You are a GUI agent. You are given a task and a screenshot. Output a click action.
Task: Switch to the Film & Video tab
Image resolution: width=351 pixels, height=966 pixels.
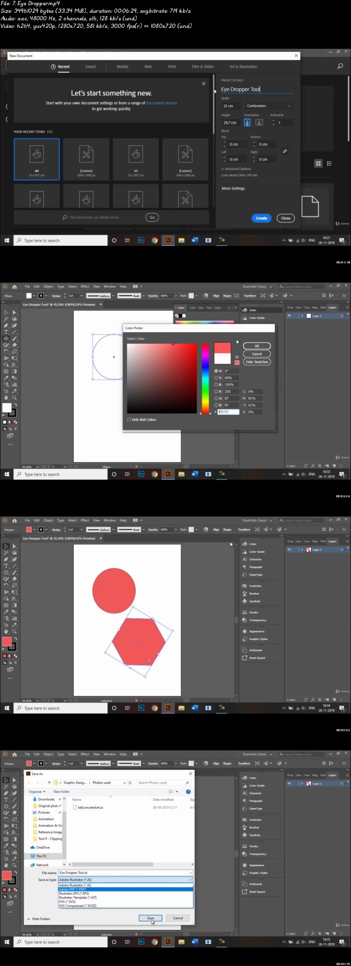point(203,67)
